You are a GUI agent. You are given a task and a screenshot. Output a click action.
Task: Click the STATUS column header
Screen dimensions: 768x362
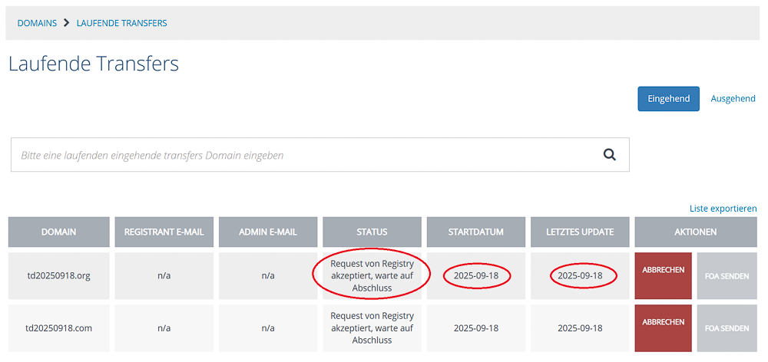coord(372,232)
